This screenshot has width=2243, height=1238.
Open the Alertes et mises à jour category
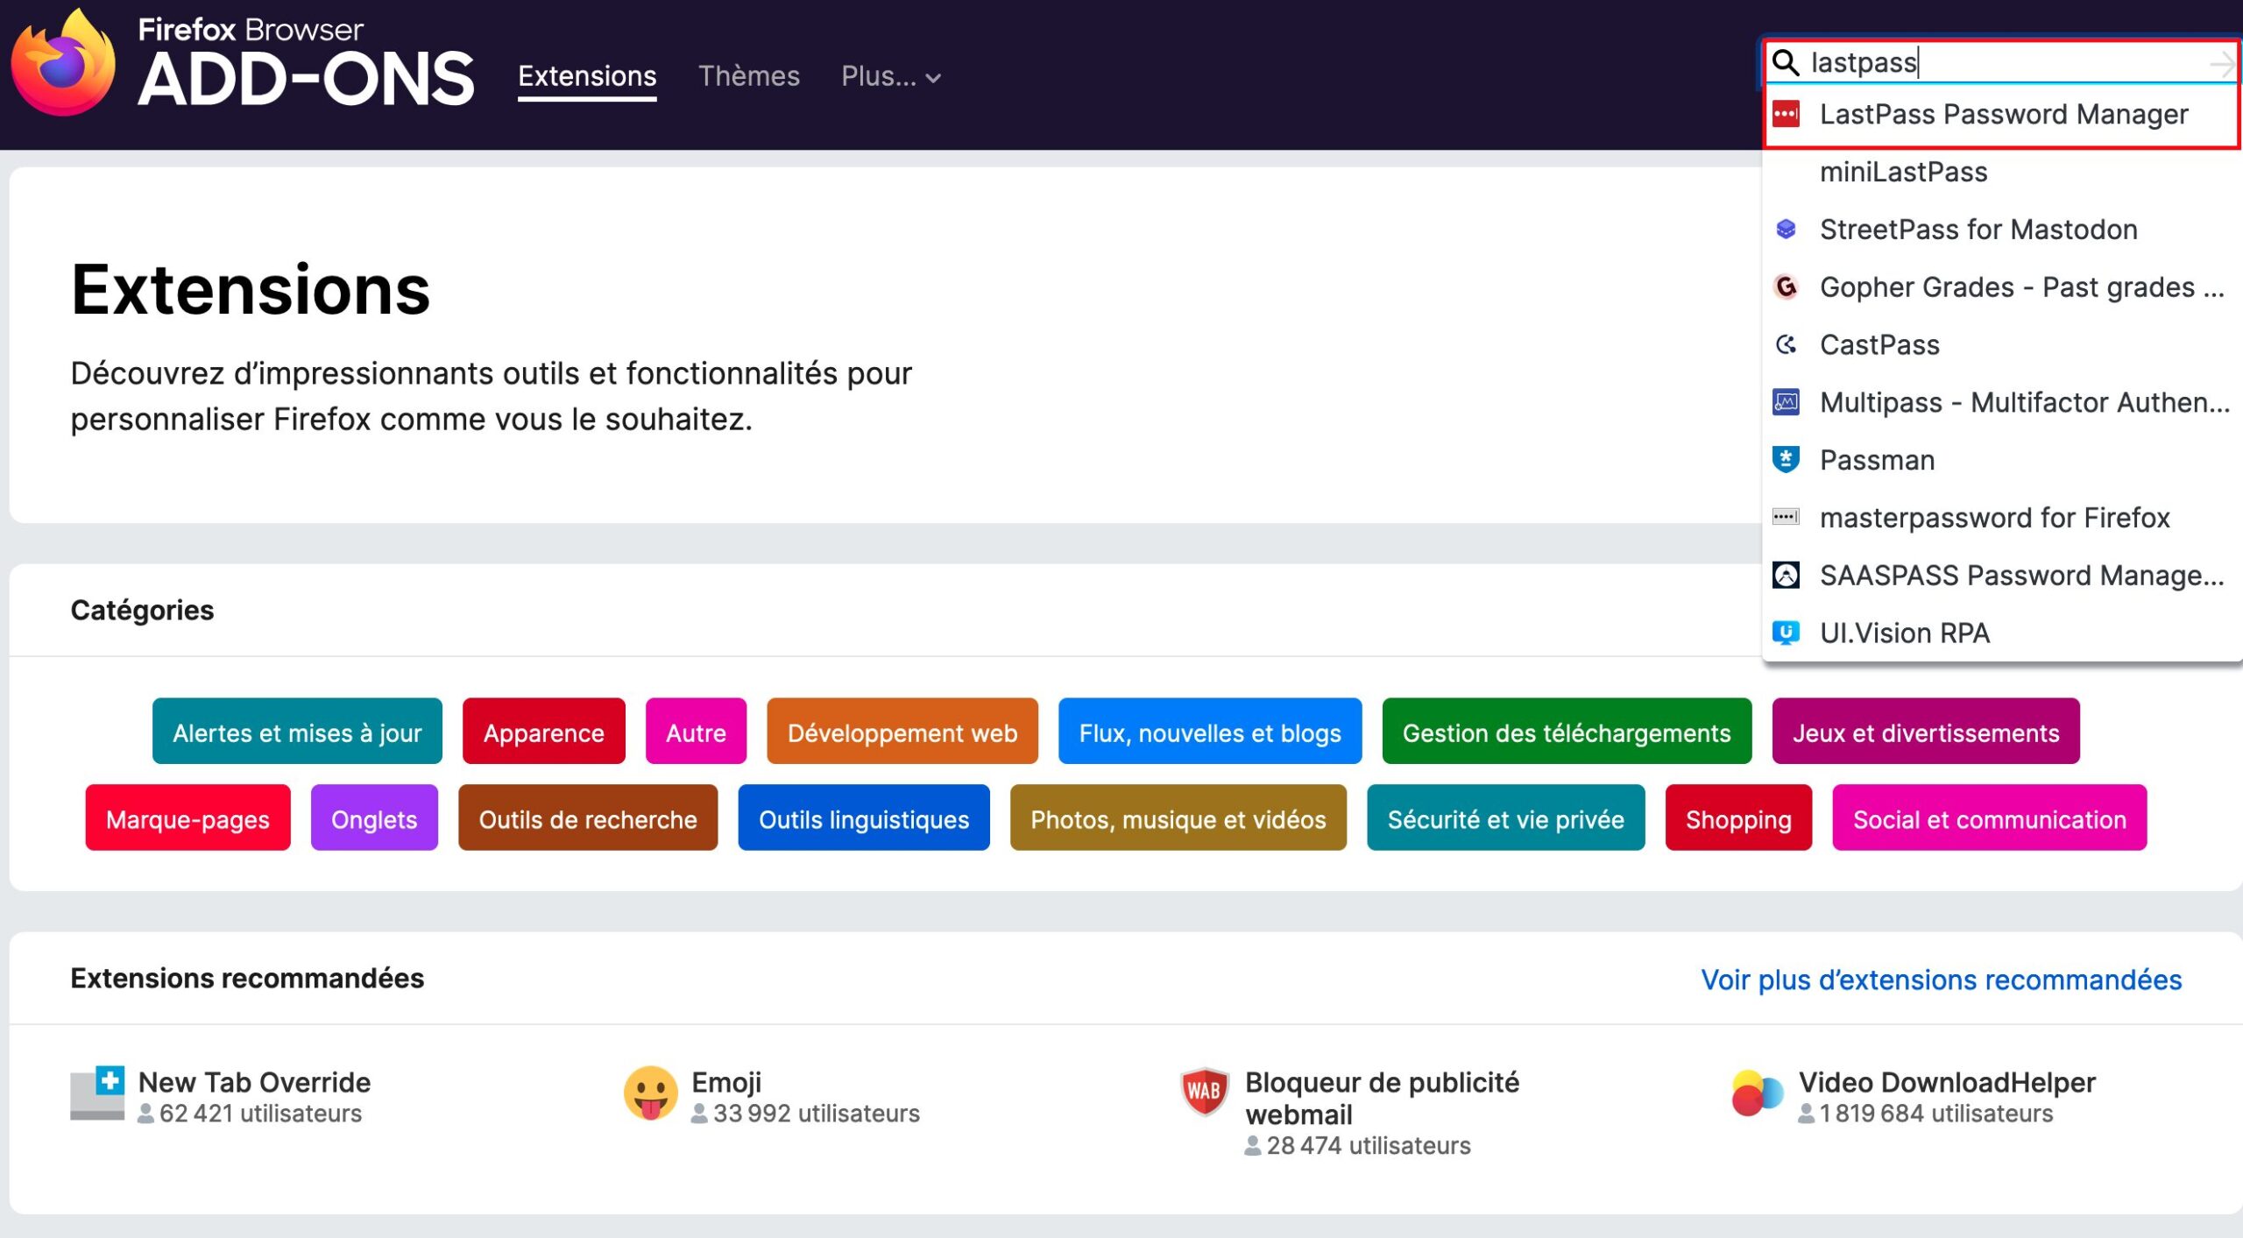(x=297, y=732)
